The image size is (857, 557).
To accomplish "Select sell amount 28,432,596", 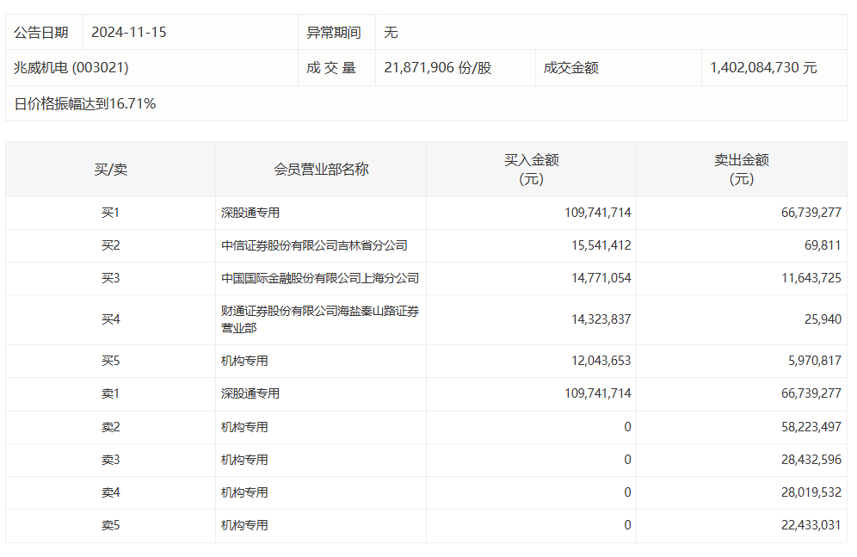I will pyautogui.click(x=811, y=460).
